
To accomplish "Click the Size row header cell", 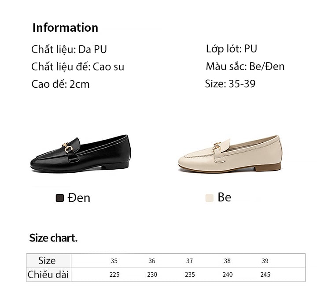I will pyautogui.click(x=47, y=260).
